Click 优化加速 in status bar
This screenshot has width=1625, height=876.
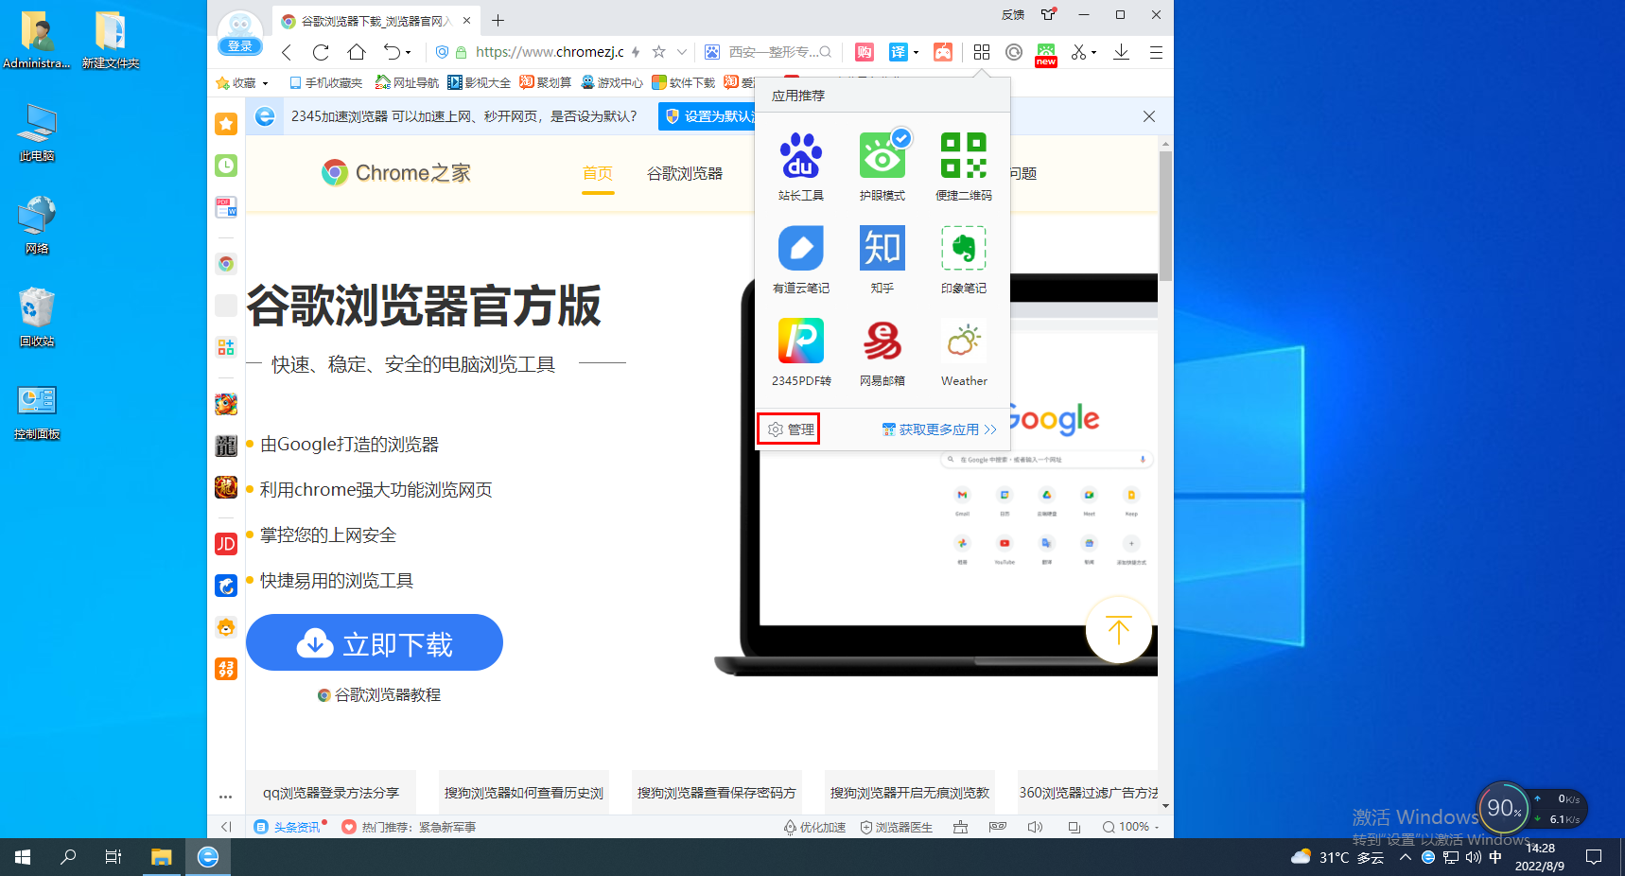pos(814,827)
